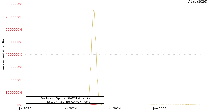The width and height of the screenshot is (210, 112).
Task: Click the Jan 2024 x-axis label
Action: point(70,108)
